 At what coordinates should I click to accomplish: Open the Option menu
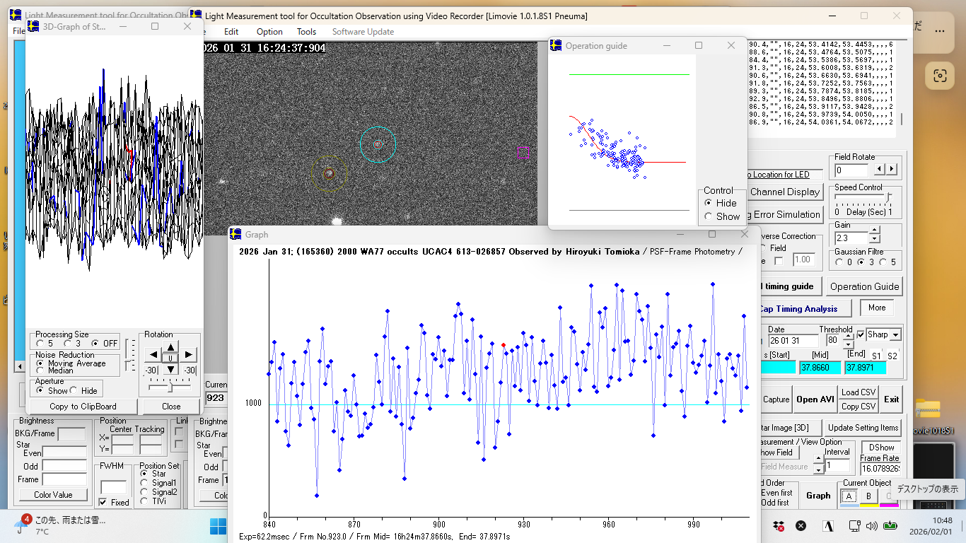[x=269, y=32]
